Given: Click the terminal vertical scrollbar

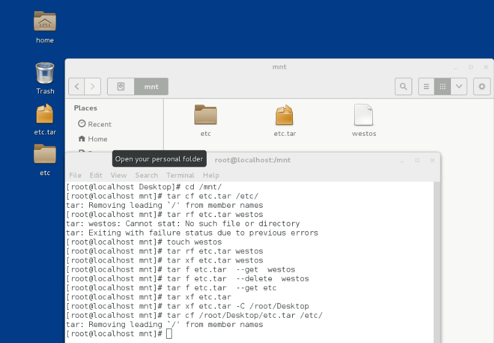Looking at the screenshot, I should 436,262.
